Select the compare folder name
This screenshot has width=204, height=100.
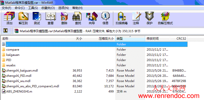point(13,50)
